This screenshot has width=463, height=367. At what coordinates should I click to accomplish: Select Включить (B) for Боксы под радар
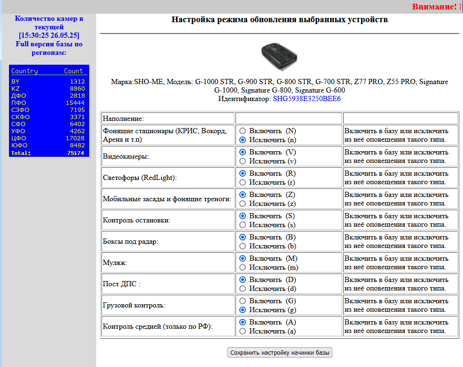(243, 237)
